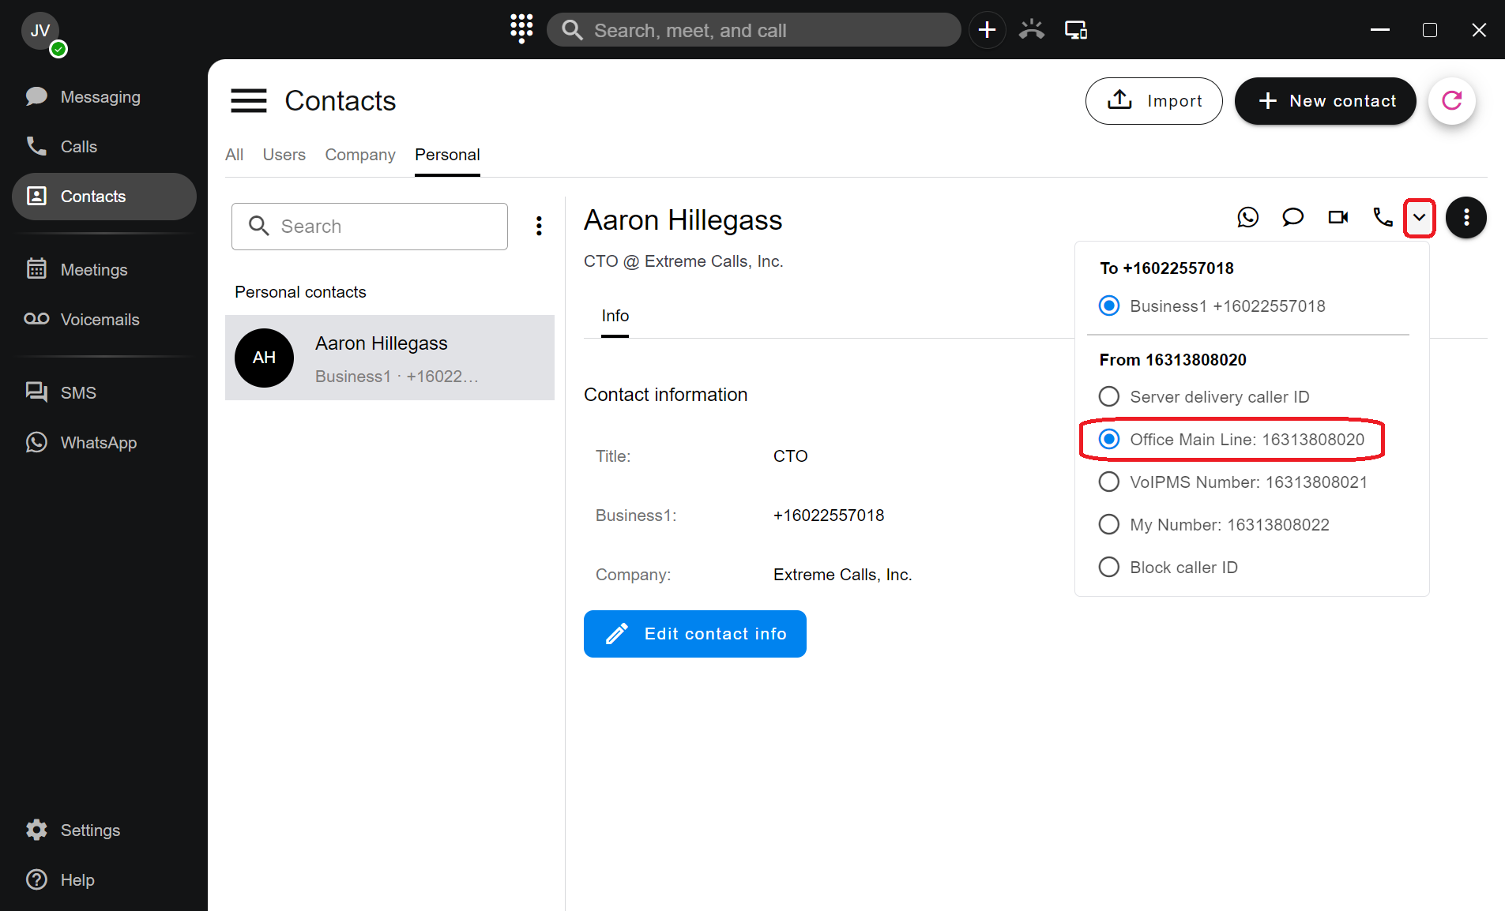The image size is (1505, 911).
Task: Click Edit contact info button
Action: pos(694,634)
